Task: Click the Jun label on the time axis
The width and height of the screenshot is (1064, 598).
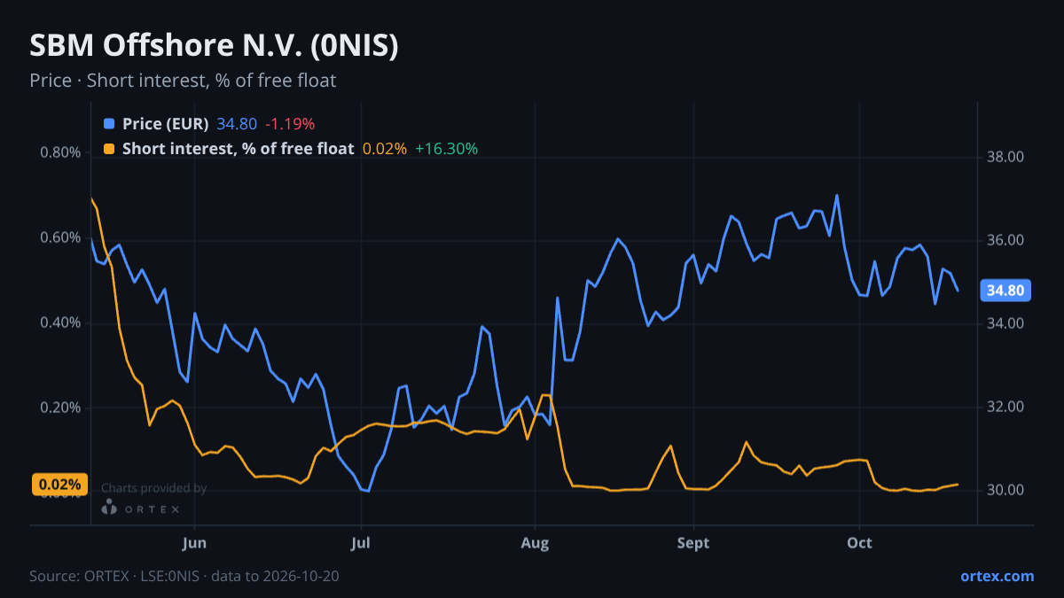Action: 193,543
